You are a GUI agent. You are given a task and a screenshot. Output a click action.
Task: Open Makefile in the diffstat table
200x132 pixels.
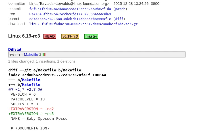(x=31, y=54)
